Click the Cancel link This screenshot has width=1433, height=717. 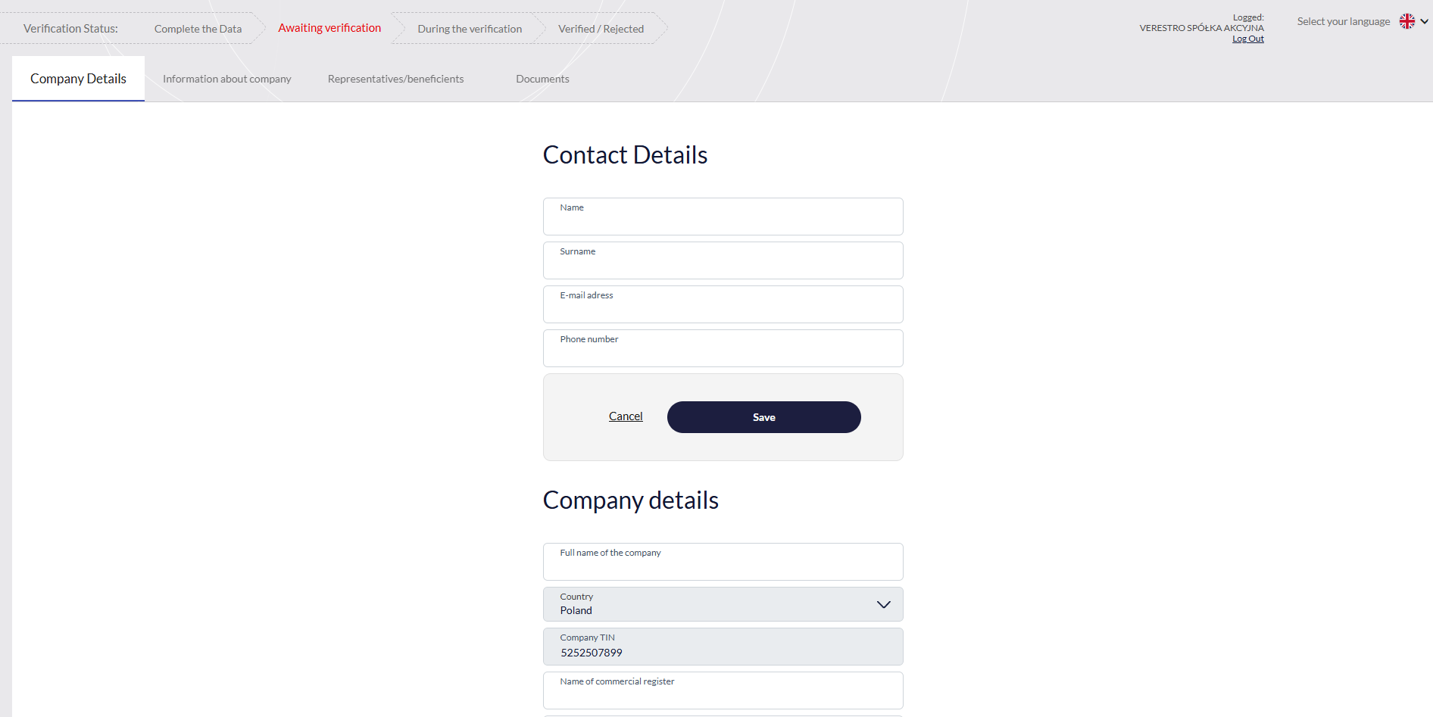tap(626, 416)
